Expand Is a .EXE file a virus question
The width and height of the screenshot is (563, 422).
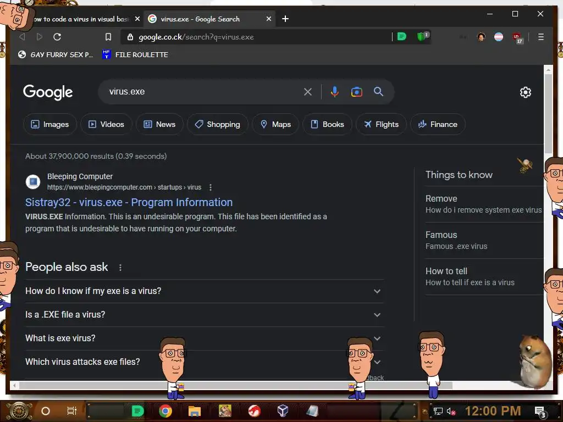(x=205, y=315)
